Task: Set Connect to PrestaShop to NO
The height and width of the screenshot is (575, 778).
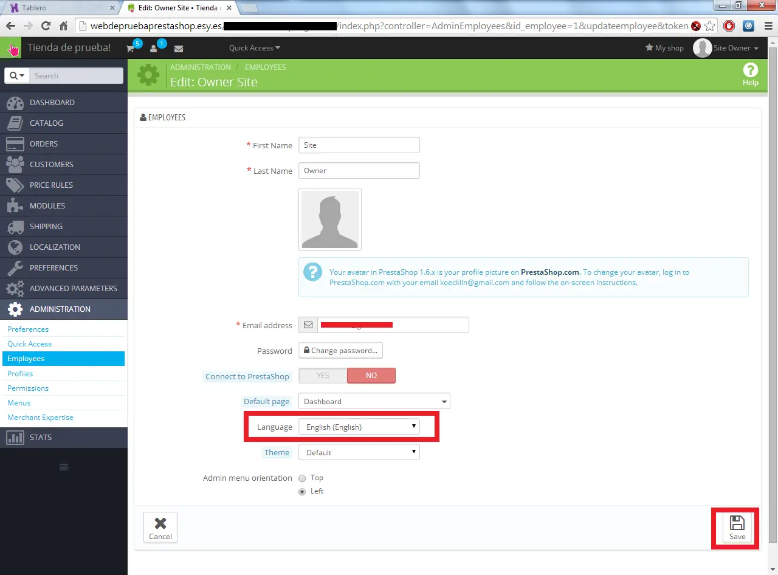Action: point(371,376)
